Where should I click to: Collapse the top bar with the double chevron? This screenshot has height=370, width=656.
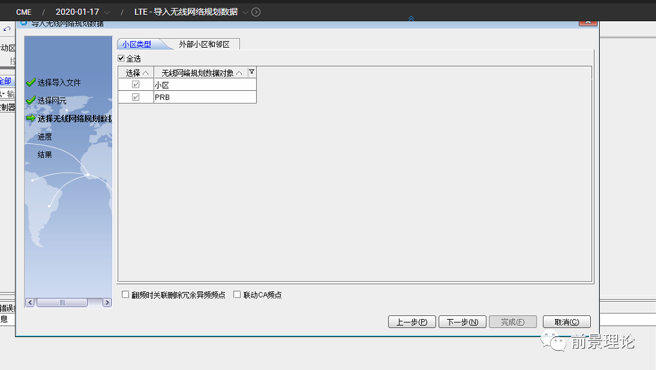pyautogui.click(x=411, y=19)
